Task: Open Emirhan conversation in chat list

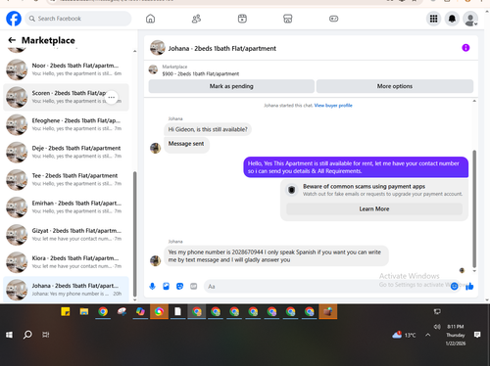Action: click(66, 207)
